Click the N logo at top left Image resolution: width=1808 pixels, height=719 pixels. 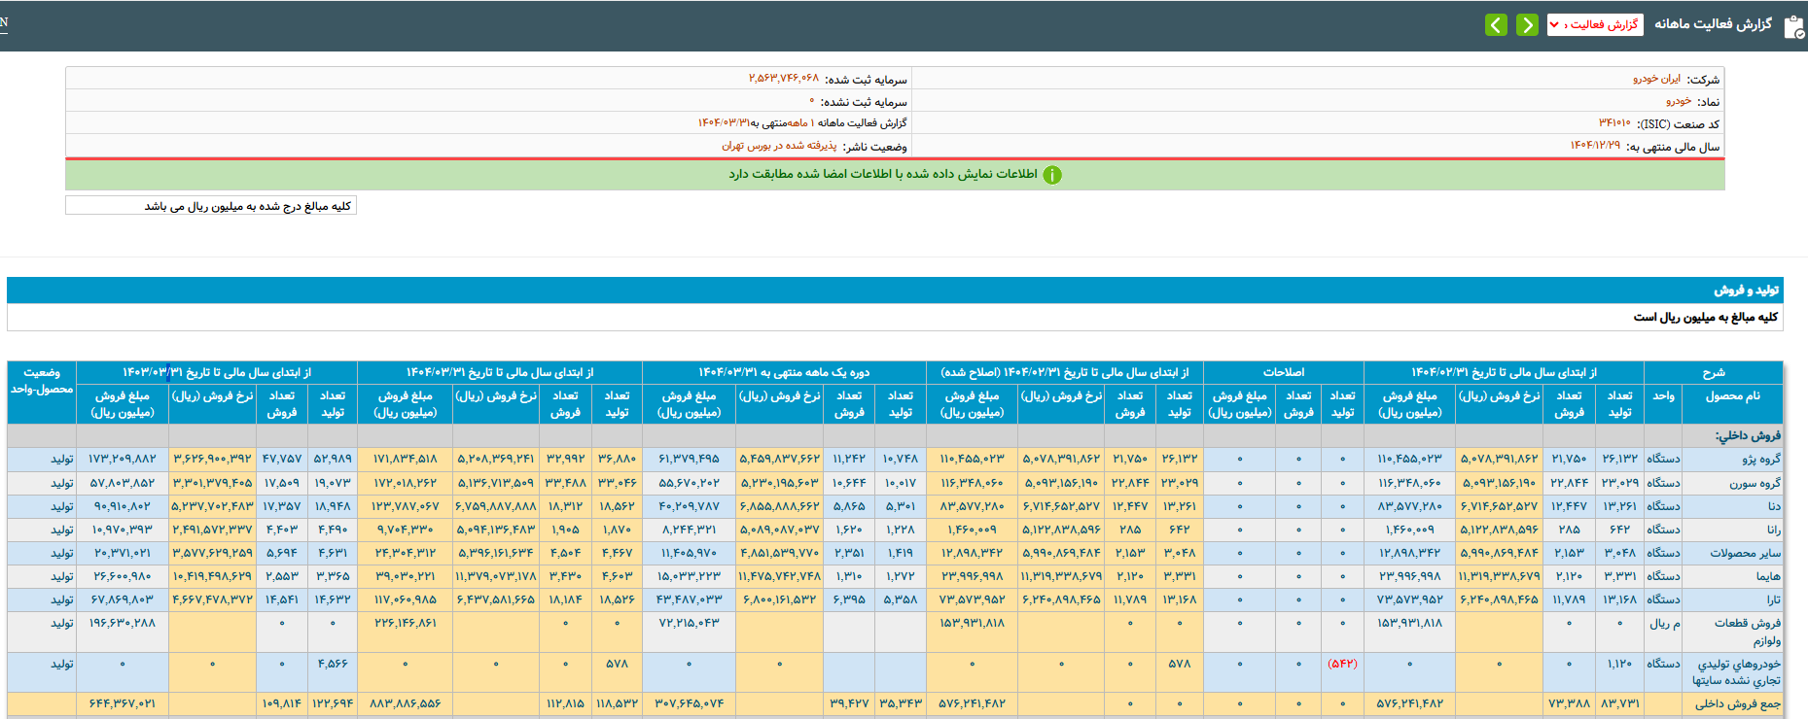[x=4, y=22]
